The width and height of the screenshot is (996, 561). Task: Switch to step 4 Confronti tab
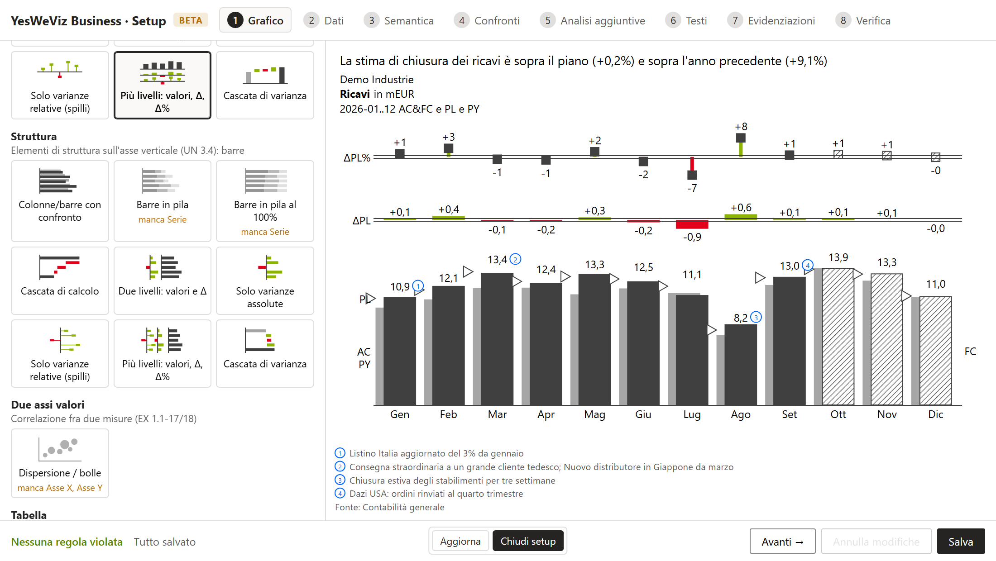click(x=487, y=21)
